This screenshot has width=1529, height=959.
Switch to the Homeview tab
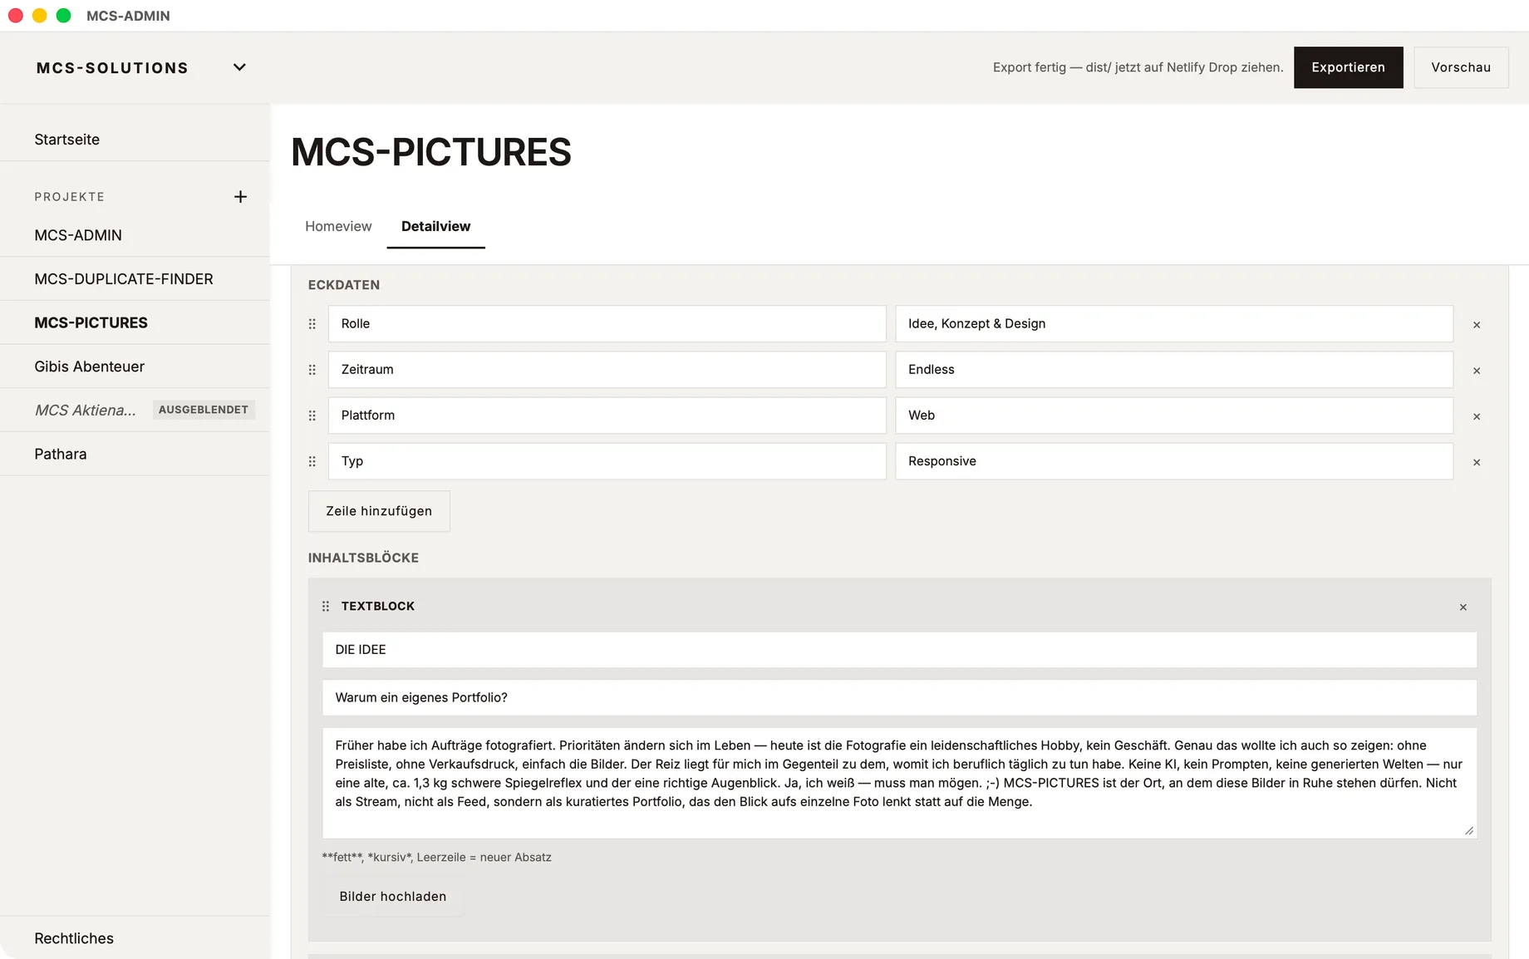tap(338, 226)
